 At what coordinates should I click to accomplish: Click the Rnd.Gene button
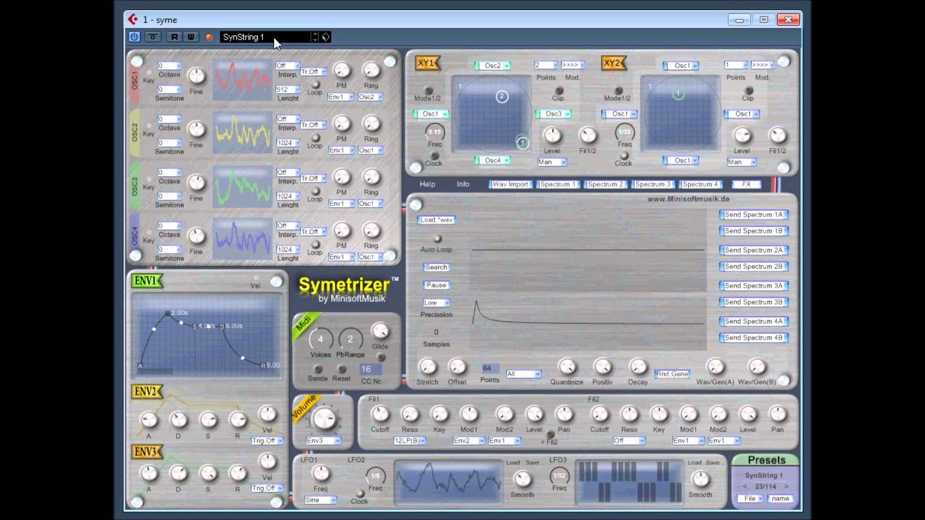672,373
